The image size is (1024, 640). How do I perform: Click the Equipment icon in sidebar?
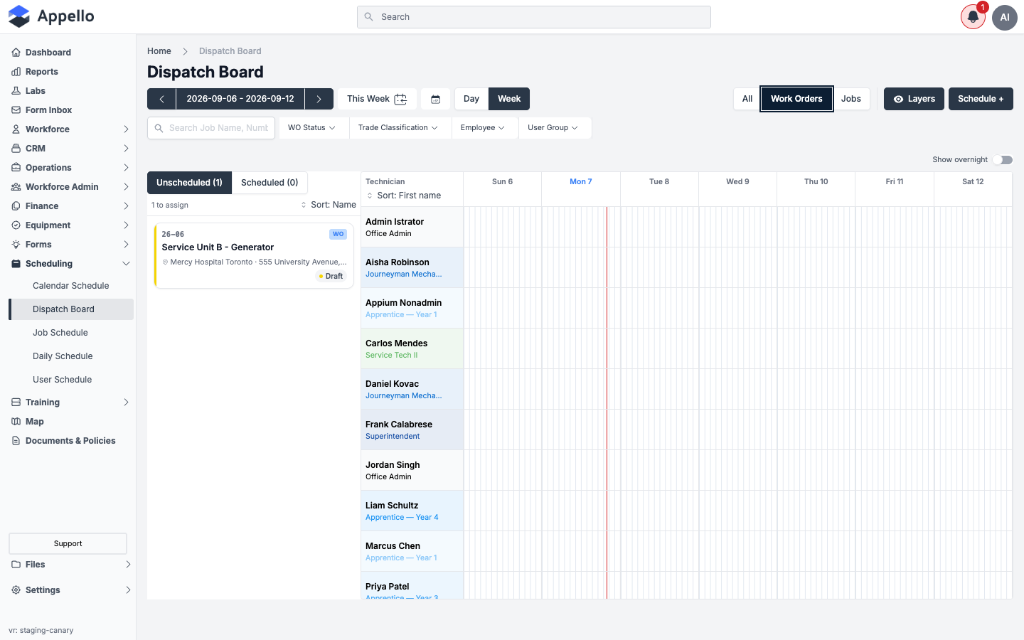pos(16,225)
